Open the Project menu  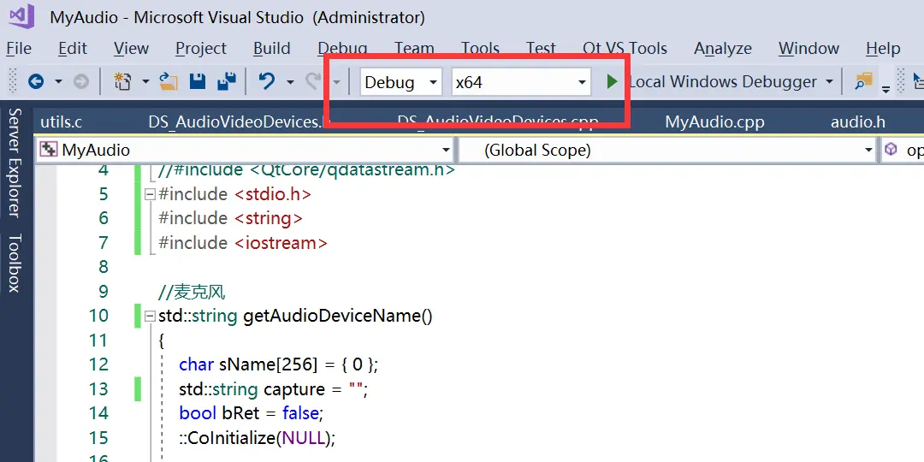click(x=201, y=48)
